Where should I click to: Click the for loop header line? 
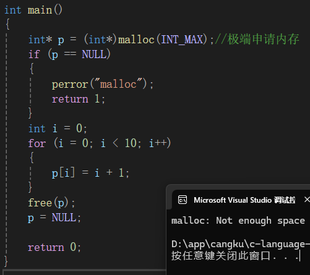100,143
